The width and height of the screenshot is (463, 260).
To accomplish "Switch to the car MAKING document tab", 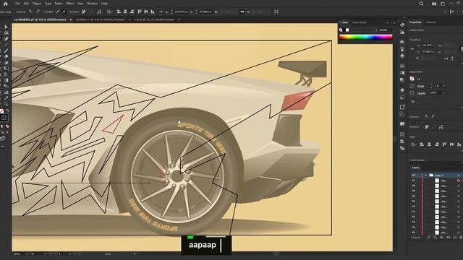I will pos(40,19).
